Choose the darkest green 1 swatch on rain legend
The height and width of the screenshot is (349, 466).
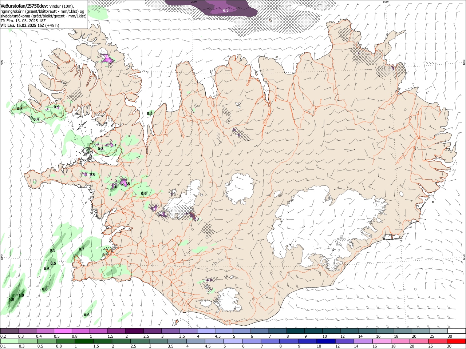click(84, 341)
